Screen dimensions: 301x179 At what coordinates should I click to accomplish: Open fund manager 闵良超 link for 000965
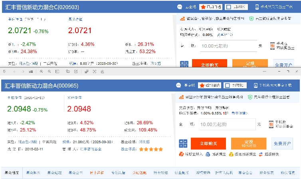(x=144, y=142)
